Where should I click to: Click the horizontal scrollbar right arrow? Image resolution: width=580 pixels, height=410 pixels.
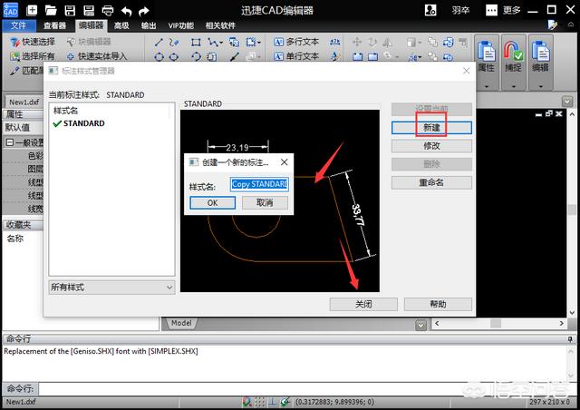click(x=561, y=323)
